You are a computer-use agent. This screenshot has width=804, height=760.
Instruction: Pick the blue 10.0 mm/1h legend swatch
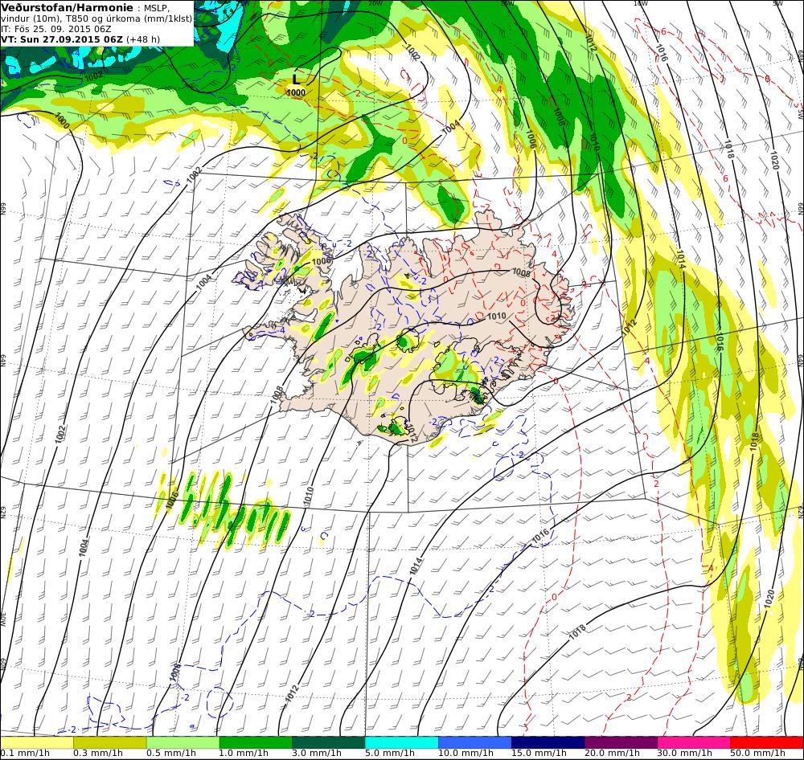point(475,742)
